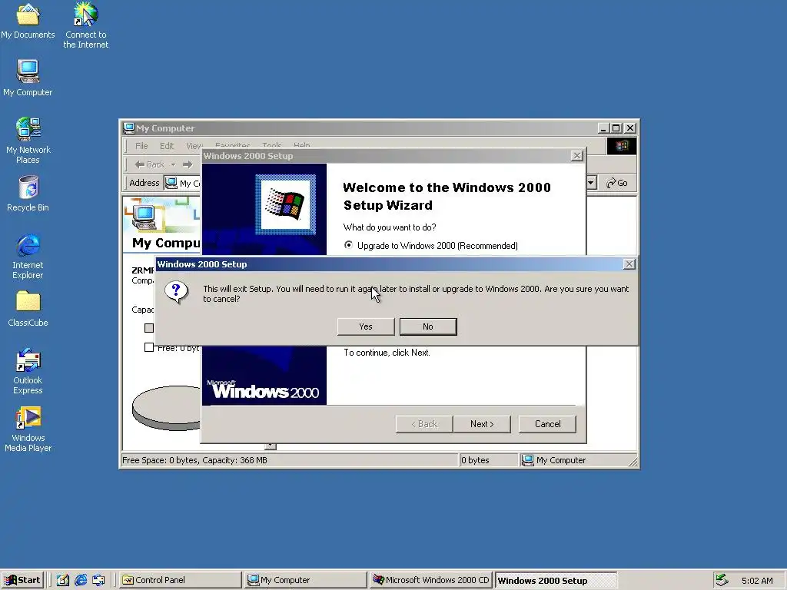
Task: Open View menu in My Computer
Action: (x=194, y=146)
